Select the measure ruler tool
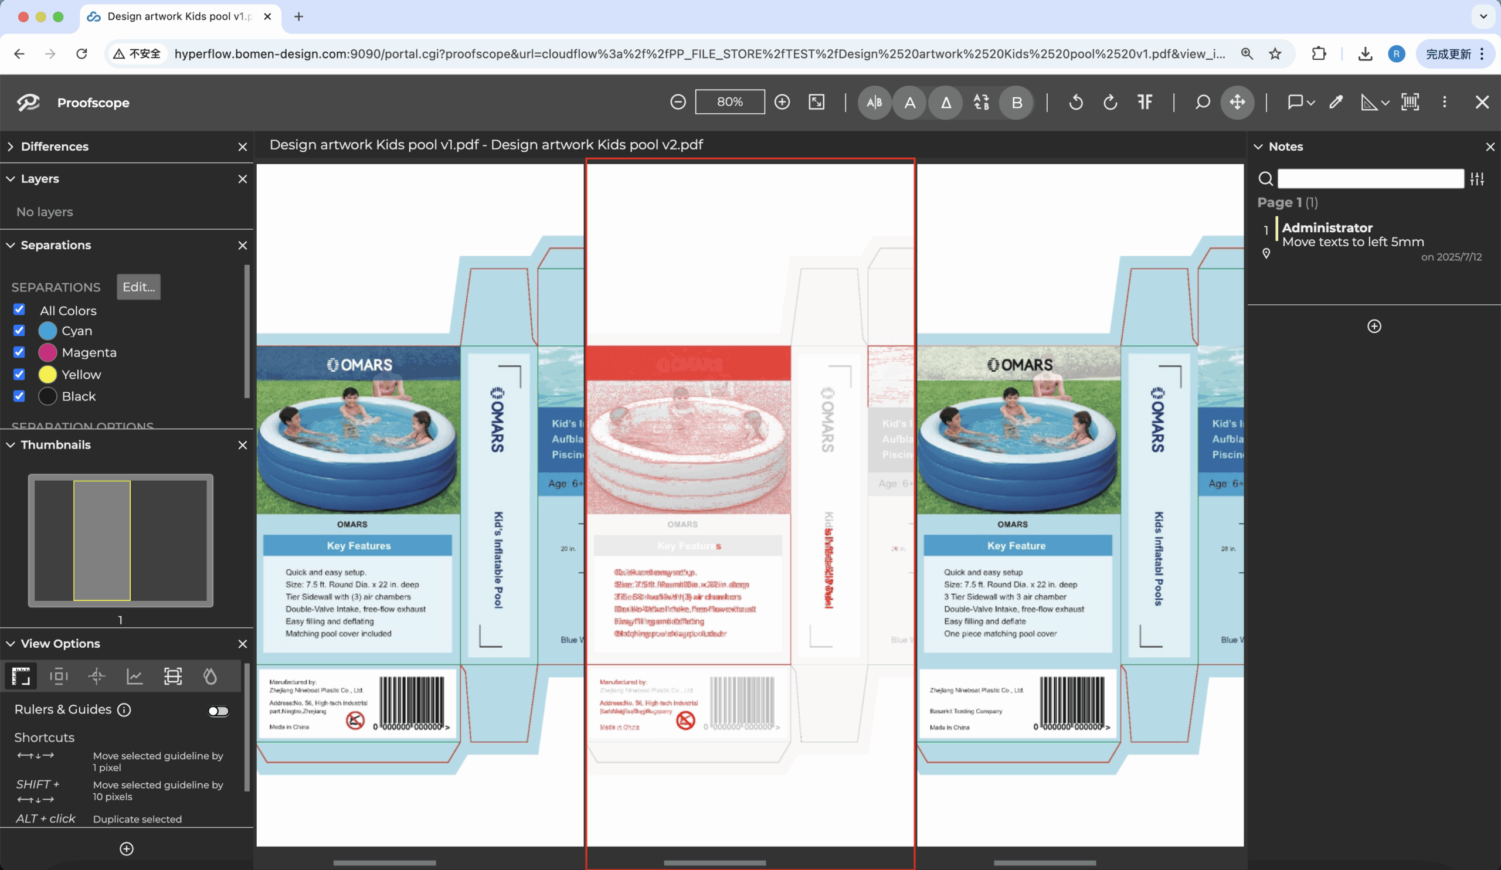 point(1368,103)
